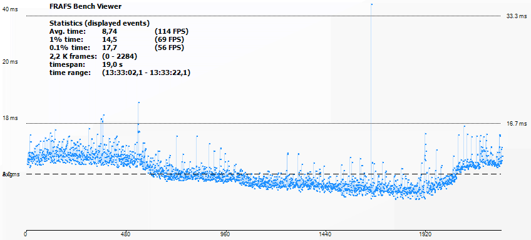Click the 33.3 ms threshold label
Image resolution: width=531 pixels, height=240 pixels.
tap(517, 16)
